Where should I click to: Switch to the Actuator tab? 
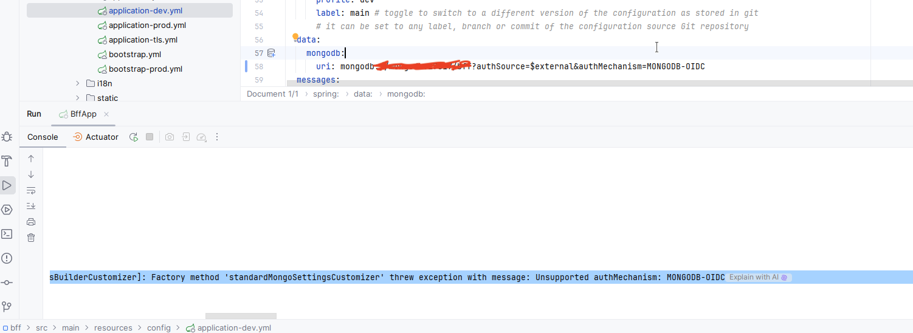pyautogui.click(x=95, y=137)
